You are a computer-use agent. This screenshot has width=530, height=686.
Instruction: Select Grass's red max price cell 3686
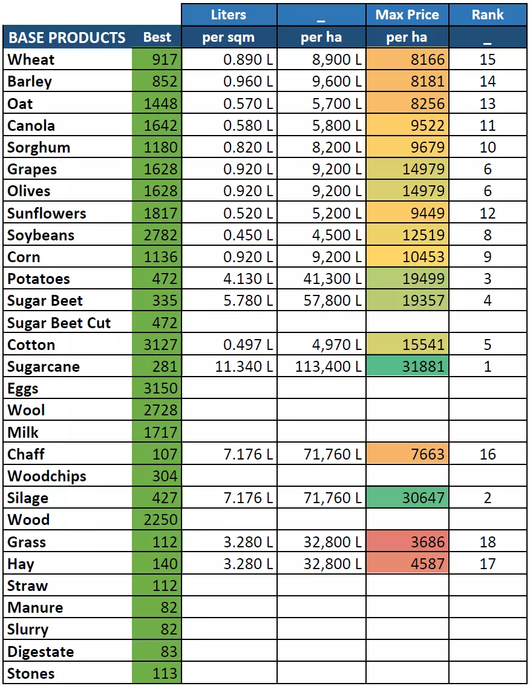[407, 542]
